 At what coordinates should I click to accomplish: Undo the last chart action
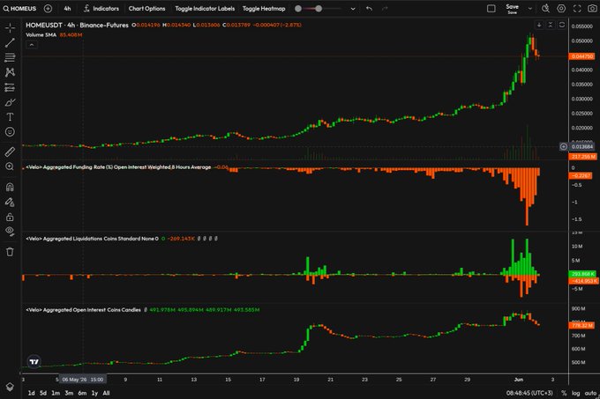tap(369, 9)
